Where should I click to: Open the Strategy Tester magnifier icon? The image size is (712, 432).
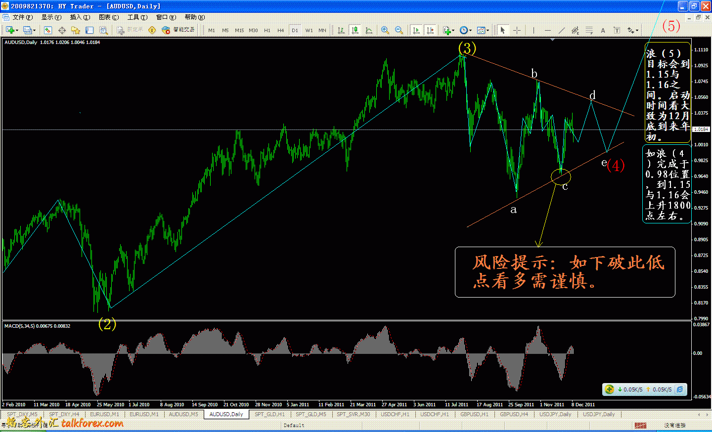(103, 30)
